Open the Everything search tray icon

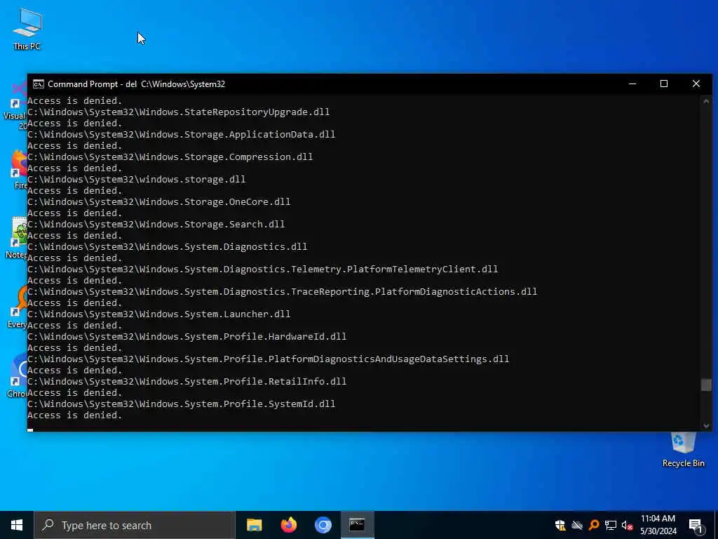594,525
